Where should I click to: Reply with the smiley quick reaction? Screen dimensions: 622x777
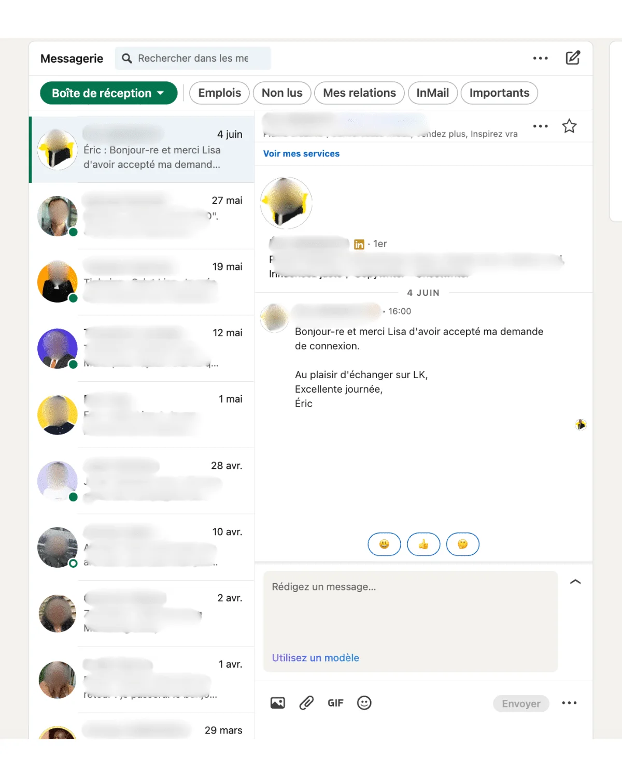click(x=384, y=544)
